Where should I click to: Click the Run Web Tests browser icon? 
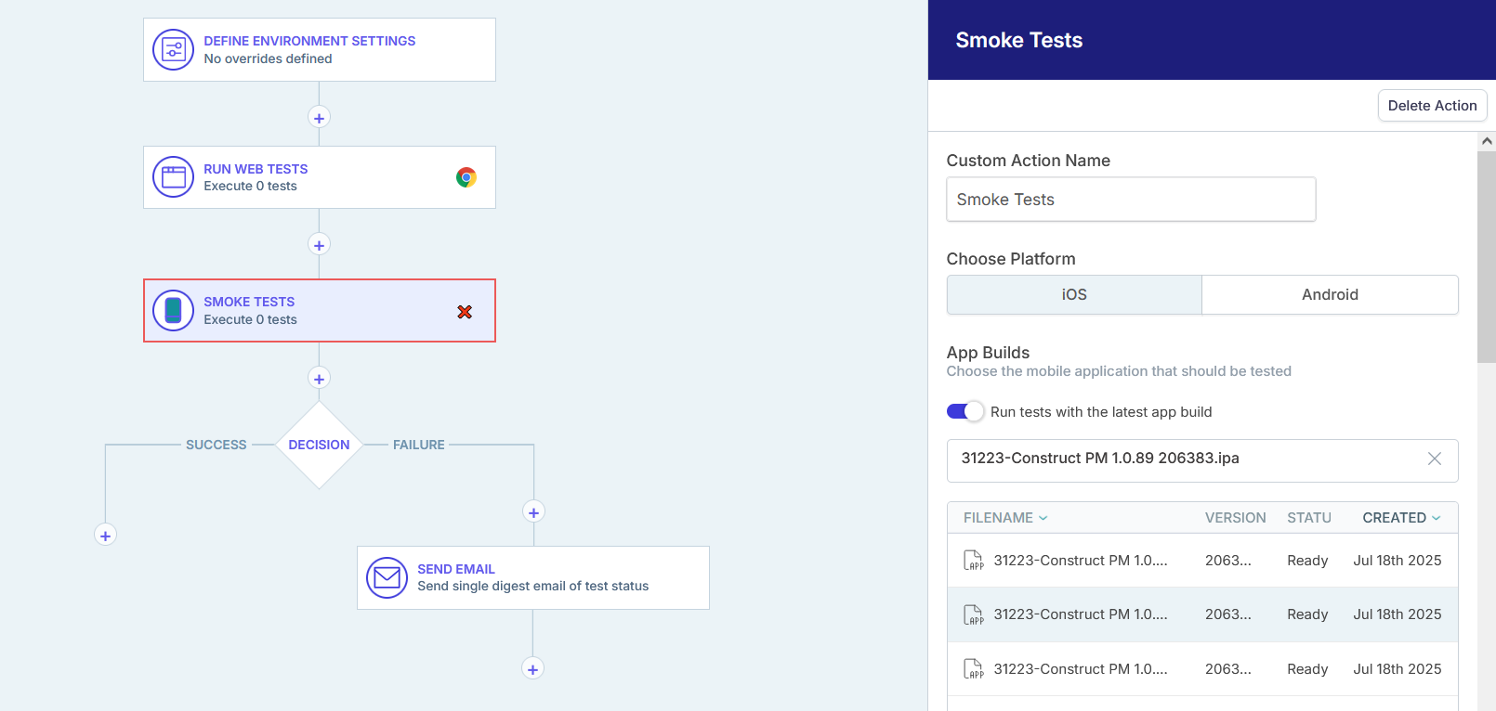173,177
